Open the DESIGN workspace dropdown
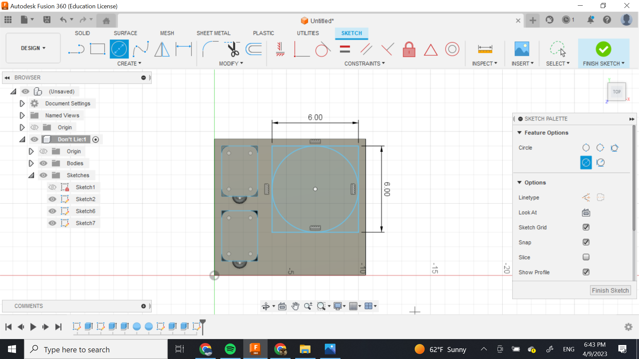 pos(33,48)
